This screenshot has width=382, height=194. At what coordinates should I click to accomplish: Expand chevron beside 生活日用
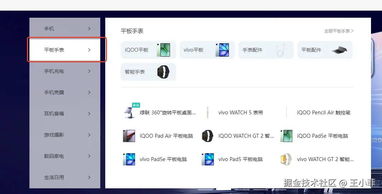(89, 177)
